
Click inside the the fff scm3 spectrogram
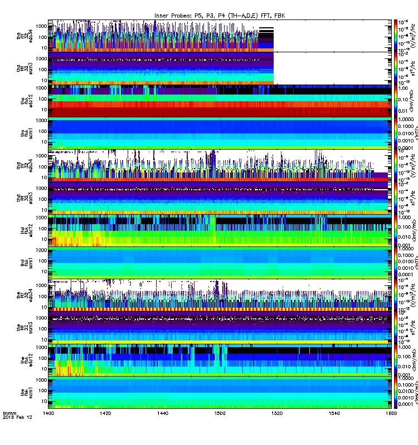click(x=220, y=328)
